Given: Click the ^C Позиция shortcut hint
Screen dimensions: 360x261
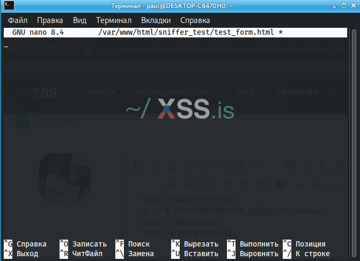Looking at the screenshot, I should [x=304, y=244].
